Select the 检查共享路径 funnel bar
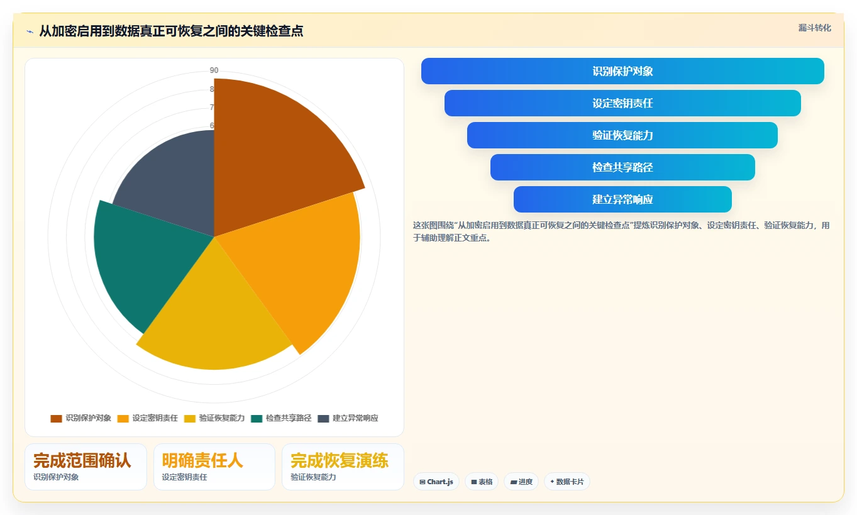 [x=622, y=167]
